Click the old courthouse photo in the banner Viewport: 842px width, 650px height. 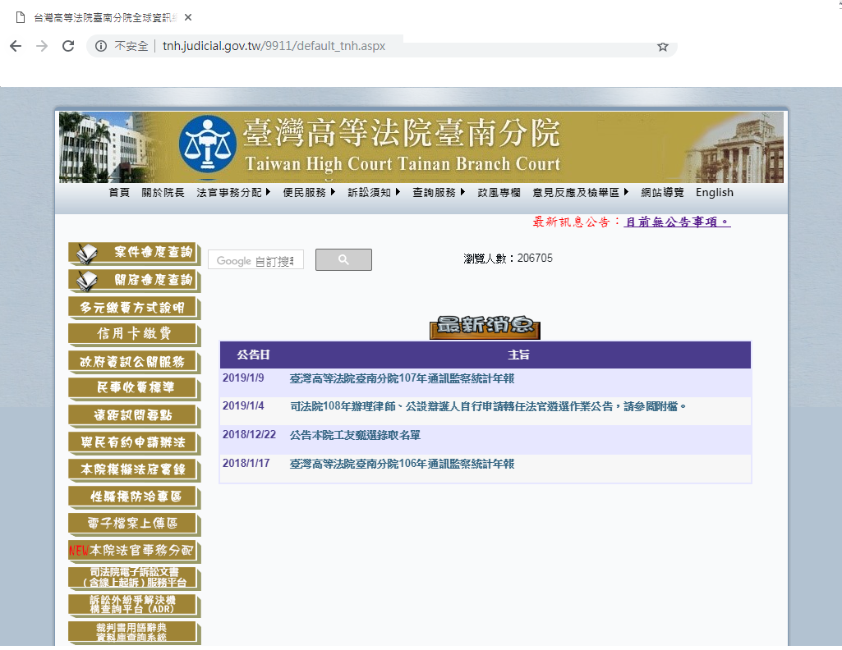click(x=734, y=148)
